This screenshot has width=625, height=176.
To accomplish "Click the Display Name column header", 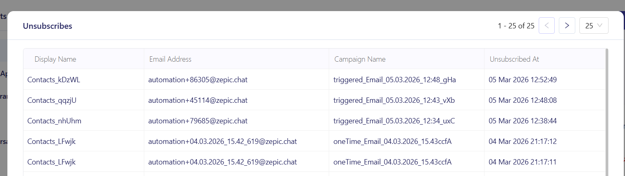I will [x=55, y=59].
